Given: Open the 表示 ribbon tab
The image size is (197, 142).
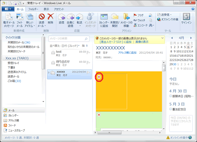Looking at the screenshot, I should click(46, 9).
